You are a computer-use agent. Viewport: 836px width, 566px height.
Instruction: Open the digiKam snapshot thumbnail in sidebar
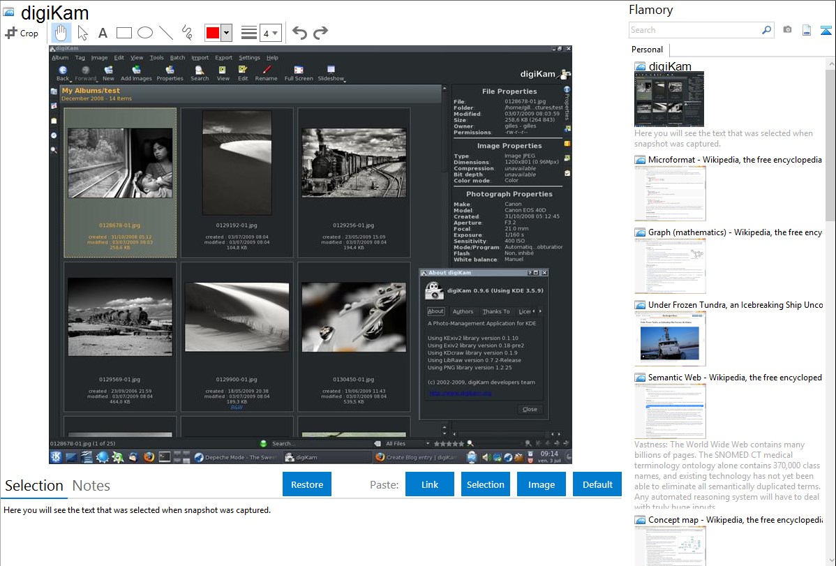[669, 99]
